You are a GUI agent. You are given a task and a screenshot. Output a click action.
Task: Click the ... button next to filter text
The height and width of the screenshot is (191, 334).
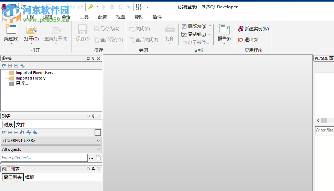coord(91,158)
